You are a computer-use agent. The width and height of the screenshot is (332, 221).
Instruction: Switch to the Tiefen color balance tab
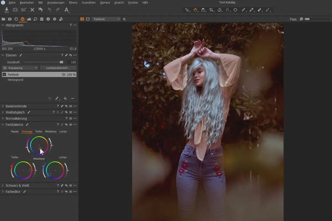[39, 131]
